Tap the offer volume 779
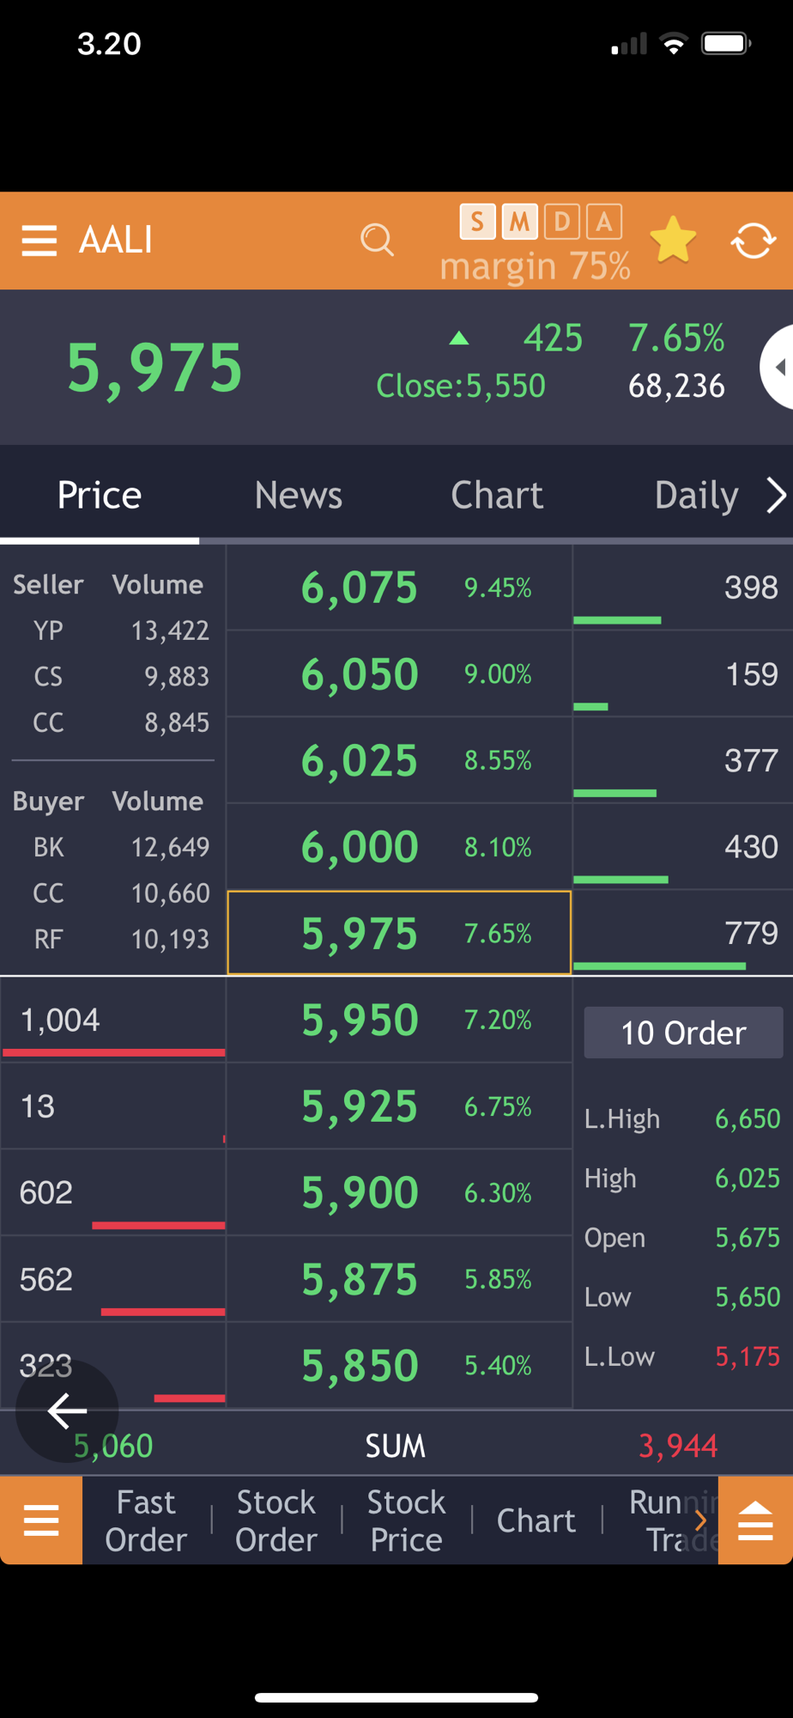Viewport: 793px width, 1718px height. 751,933
